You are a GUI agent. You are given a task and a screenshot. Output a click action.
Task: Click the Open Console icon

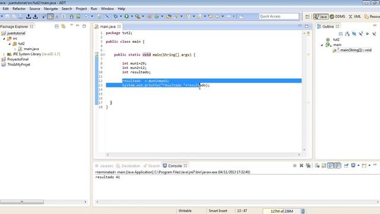click(x=364, y=165)
